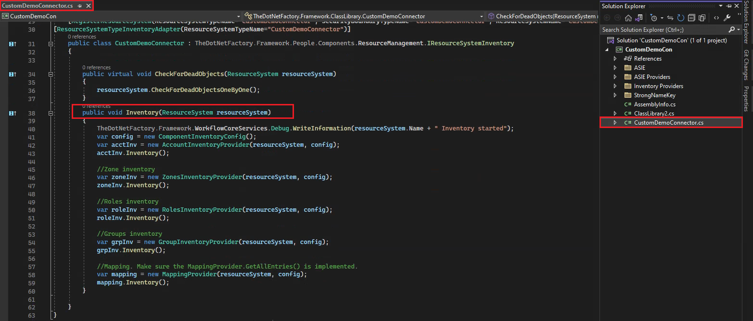Open the Git Changes side tab
Viewport: 753px width, 321px height.
pyautogui.click(x=746, y=65)
